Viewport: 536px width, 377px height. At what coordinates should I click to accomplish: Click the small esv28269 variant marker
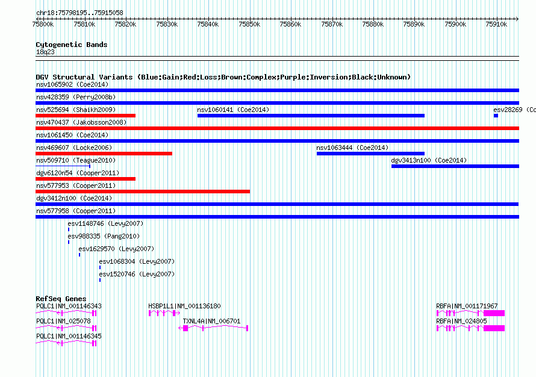[x=496, y=116]
